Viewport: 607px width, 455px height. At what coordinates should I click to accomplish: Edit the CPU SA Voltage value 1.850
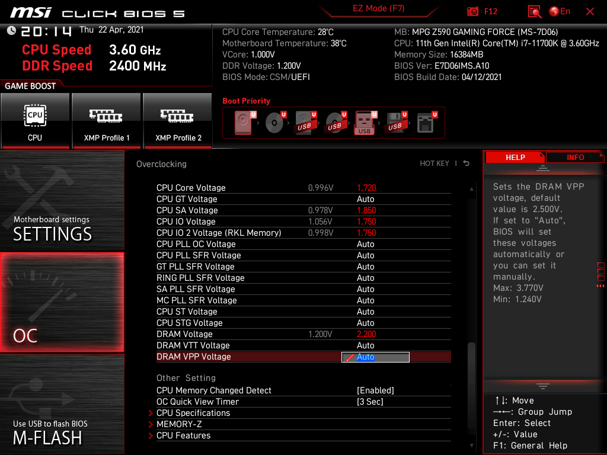point(366,210)
